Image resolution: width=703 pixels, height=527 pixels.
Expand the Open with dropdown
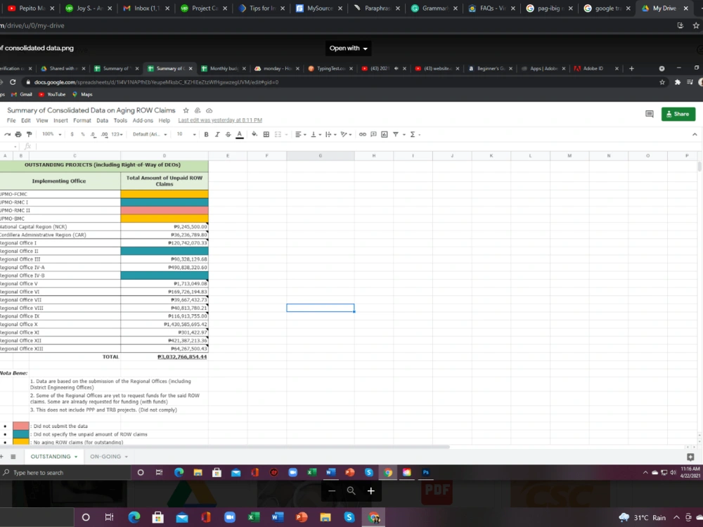pyautogui.click(x=349, y=48)
